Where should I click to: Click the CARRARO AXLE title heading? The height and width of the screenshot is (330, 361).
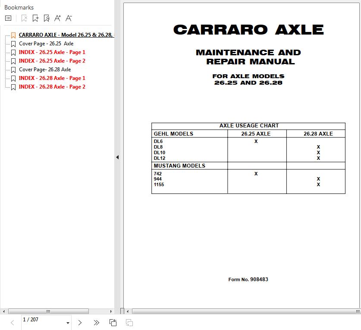click(x=248, y=30)
